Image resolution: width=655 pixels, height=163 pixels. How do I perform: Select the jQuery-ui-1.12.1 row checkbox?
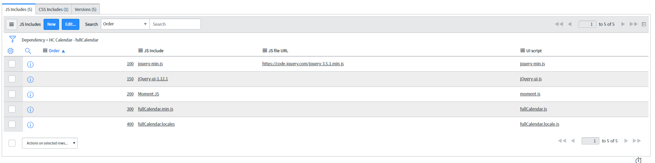coord(12,79)
